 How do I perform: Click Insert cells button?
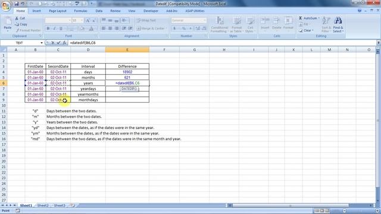(265, 24)
